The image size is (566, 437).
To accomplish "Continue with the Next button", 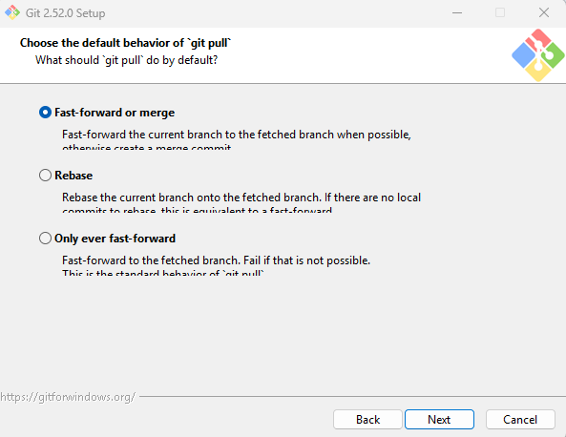I will tap(439, 419).
